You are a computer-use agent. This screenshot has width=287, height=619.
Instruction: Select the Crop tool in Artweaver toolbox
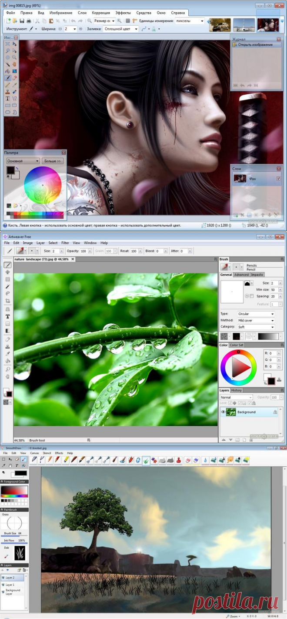click(x=7, y=301)
